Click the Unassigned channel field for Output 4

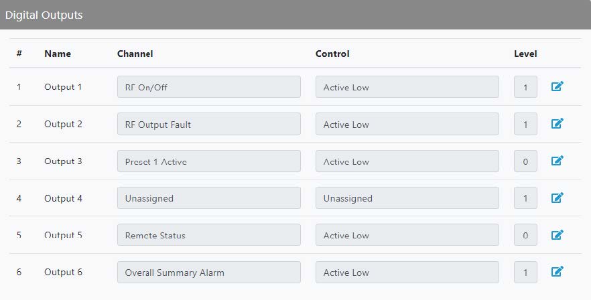[208, 198]
